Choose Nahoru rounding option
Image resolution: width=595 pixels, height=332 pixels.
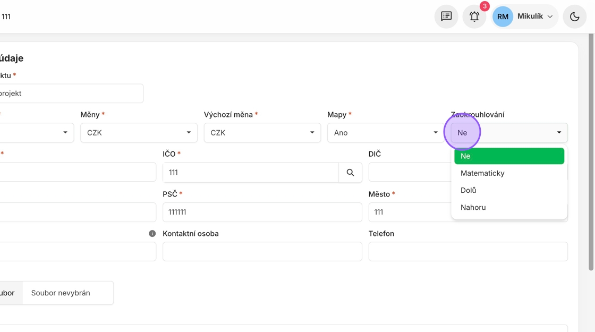[x=509, y=207]
